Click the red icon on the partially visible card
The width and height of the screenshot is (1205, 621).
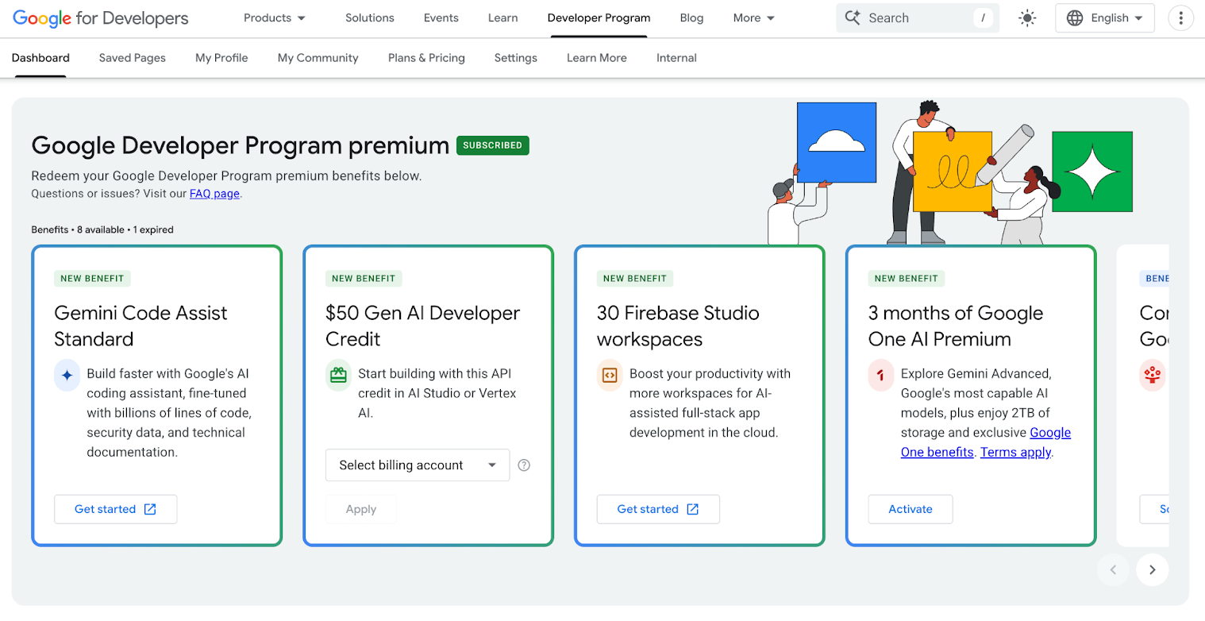(x=1153, y=376)
